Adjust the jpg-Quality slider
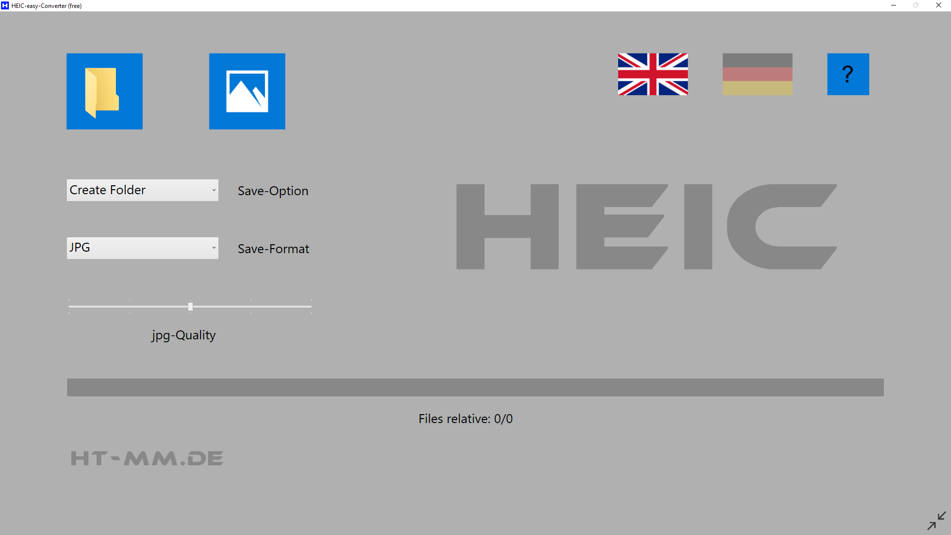 [x=190, y=306]
